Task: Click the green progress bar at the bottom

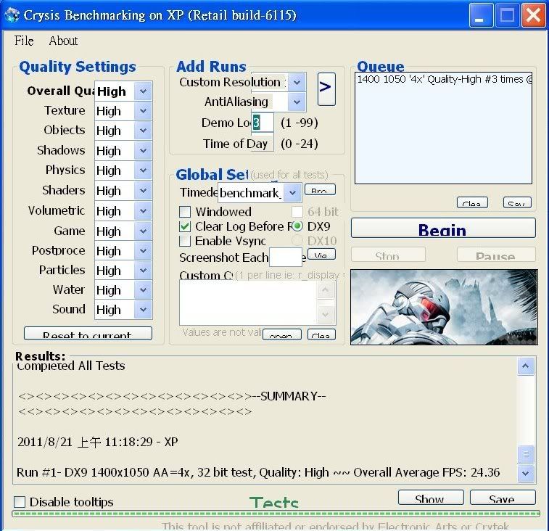Action: point(276,514)
